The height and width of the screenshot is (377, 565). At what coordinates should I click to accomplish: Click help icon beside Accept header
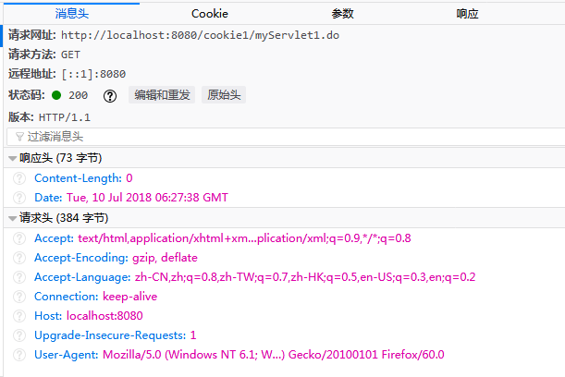pos(18,238)
